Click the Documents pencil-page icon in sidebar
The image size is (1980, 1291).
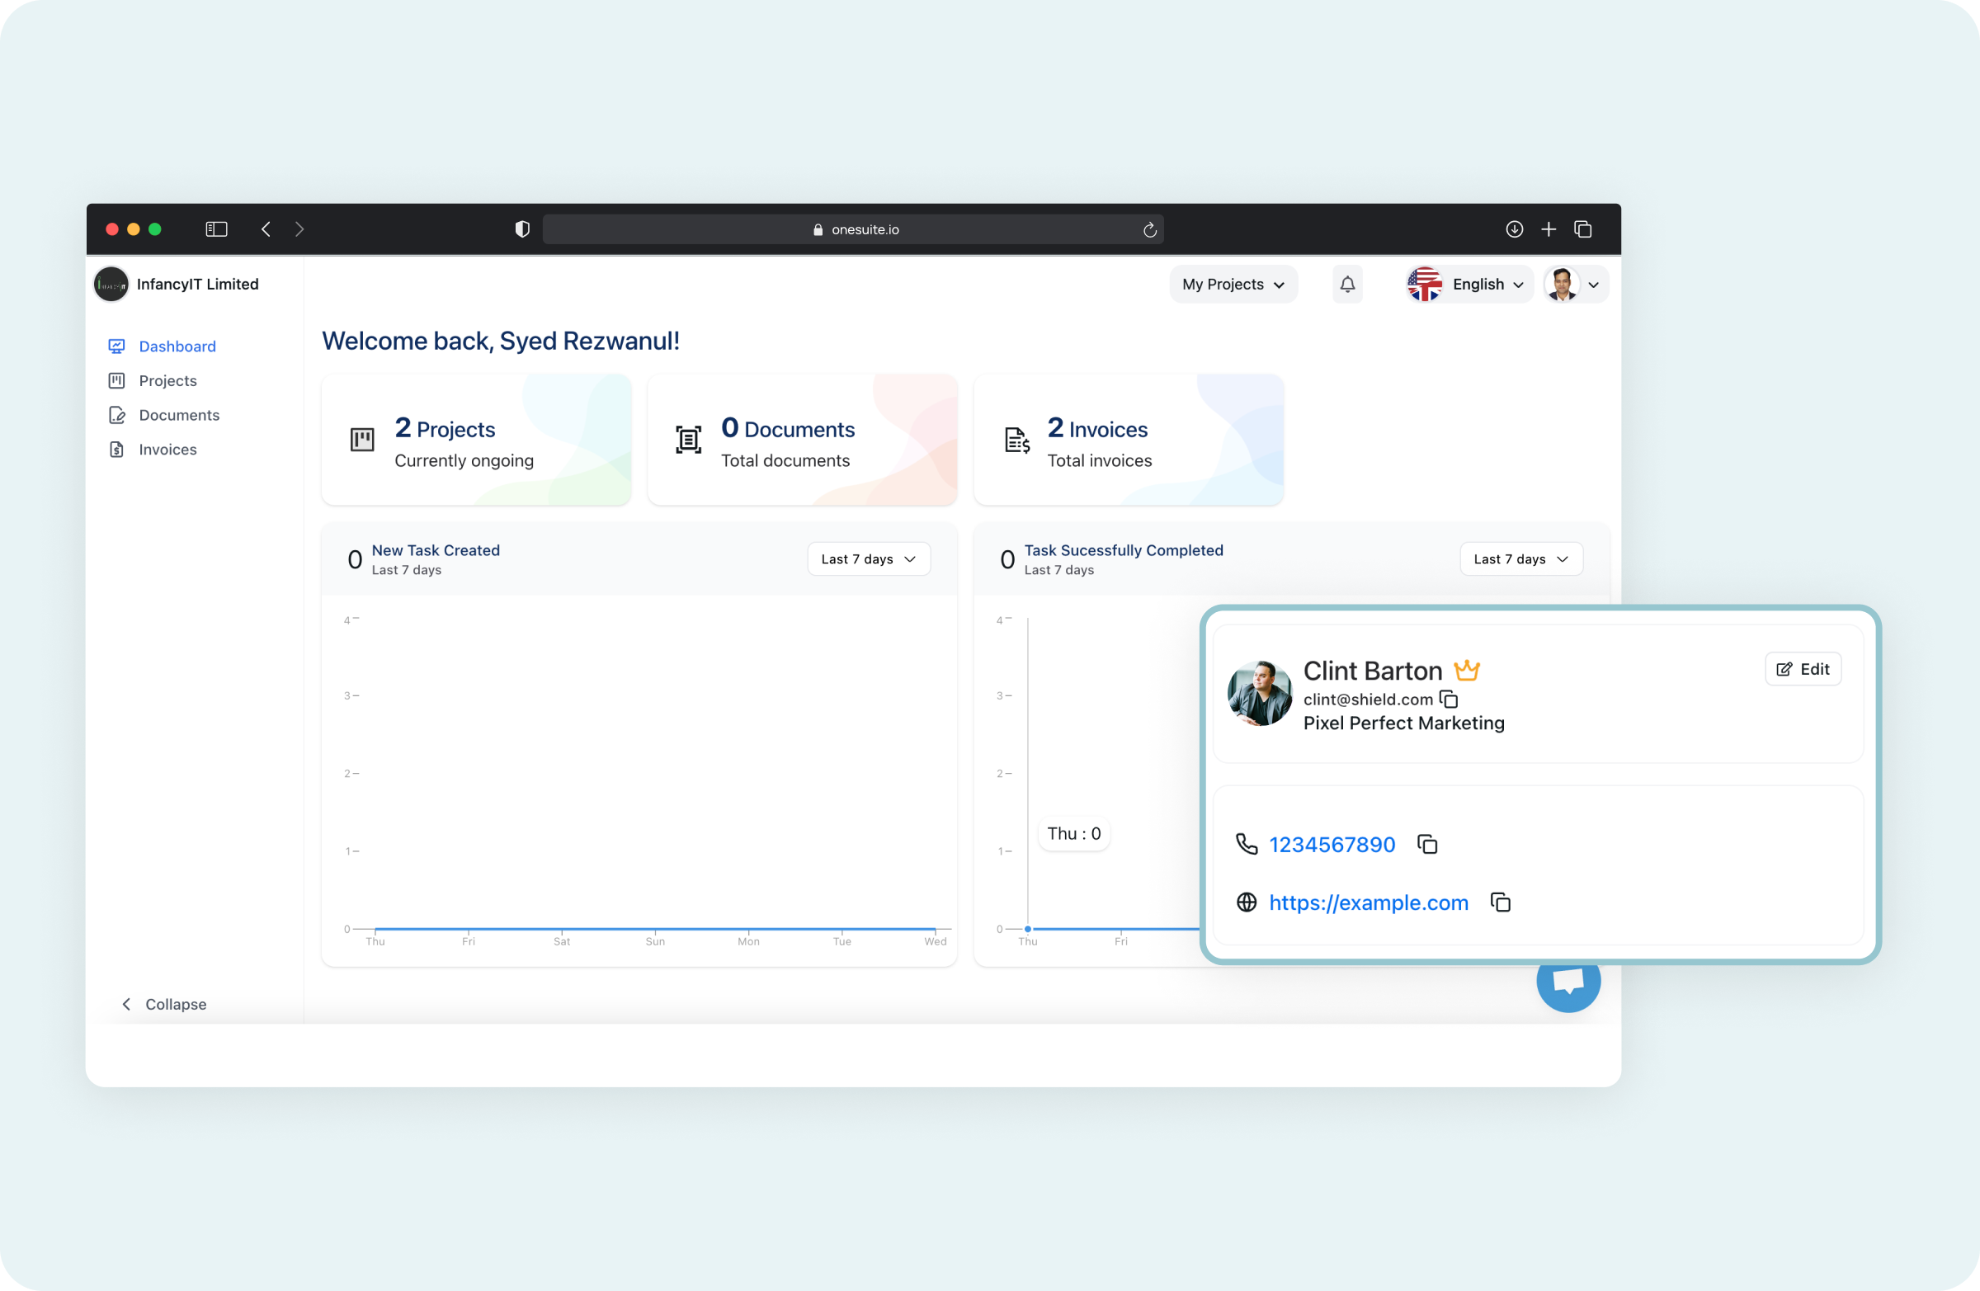(116, 415)
